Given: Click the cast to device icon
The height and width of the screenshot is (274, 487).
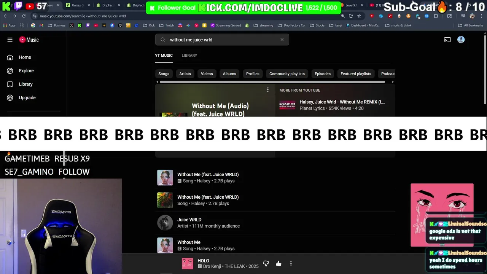Looking at the screenshot, I should (447, 40).
